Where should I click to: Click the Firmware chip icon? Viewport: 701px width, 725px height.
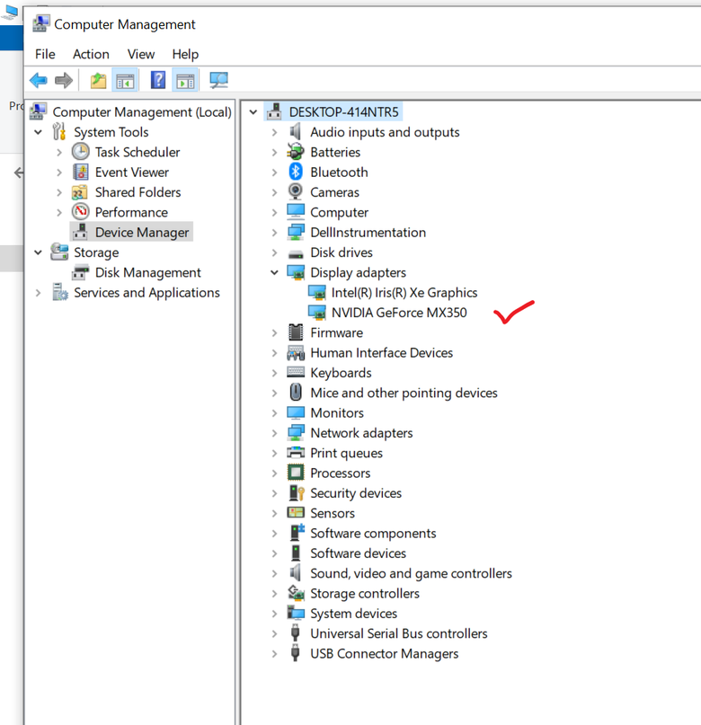296,332
